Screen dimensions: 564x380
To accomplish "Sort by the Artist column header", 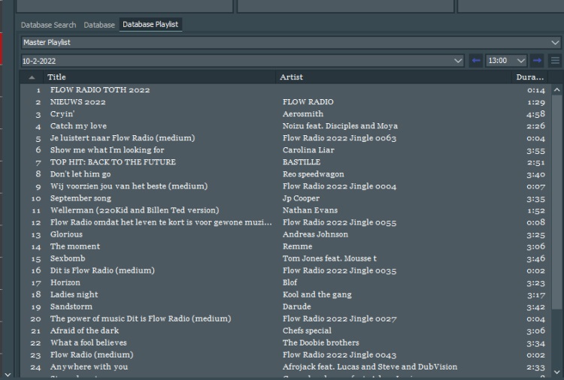I will pyautogui.click(x=391, y=77).
